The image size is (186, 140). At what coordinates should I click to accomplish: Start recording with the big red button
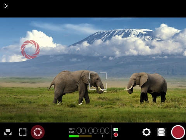(x=178, y=132)
